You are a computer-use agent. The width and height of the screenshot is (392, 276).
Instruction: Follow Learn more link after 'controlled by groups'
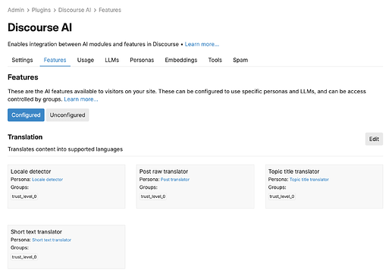pyautogui.click(x=81, y=99)
